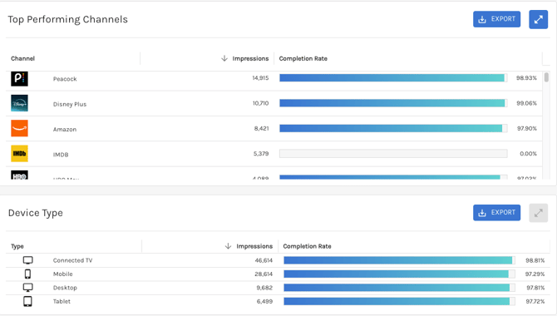Sort device types by Impressions arrow
This screenshot has width=557, height=316.
point(228,246)
